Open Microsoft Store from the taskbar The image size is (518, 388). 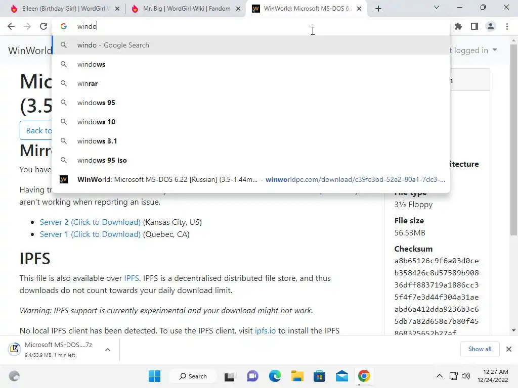(320, 376)
